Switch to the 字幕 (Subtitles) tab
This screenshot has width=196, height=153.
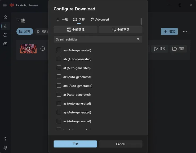(79, 20)
